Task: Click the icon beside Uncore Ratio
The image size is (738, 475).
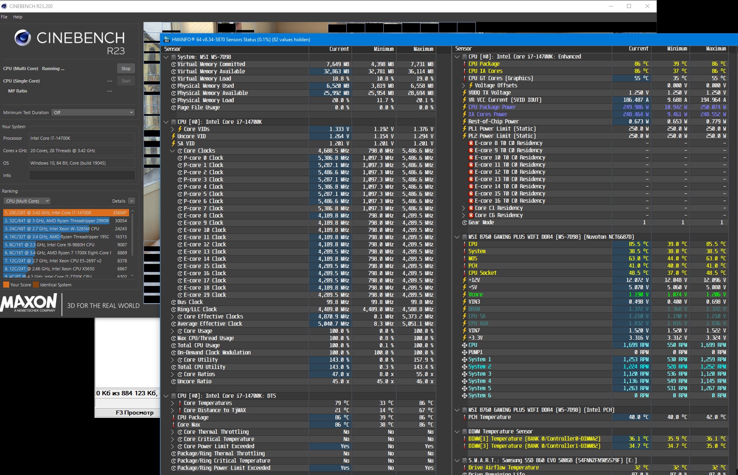Action: 174,382
